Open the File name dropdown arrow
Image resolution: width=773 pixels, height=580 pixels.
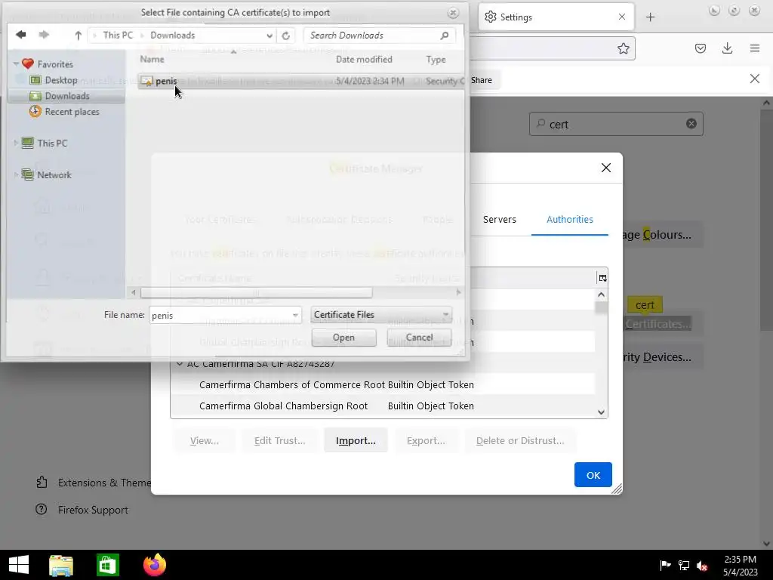[x=295, y=315]
